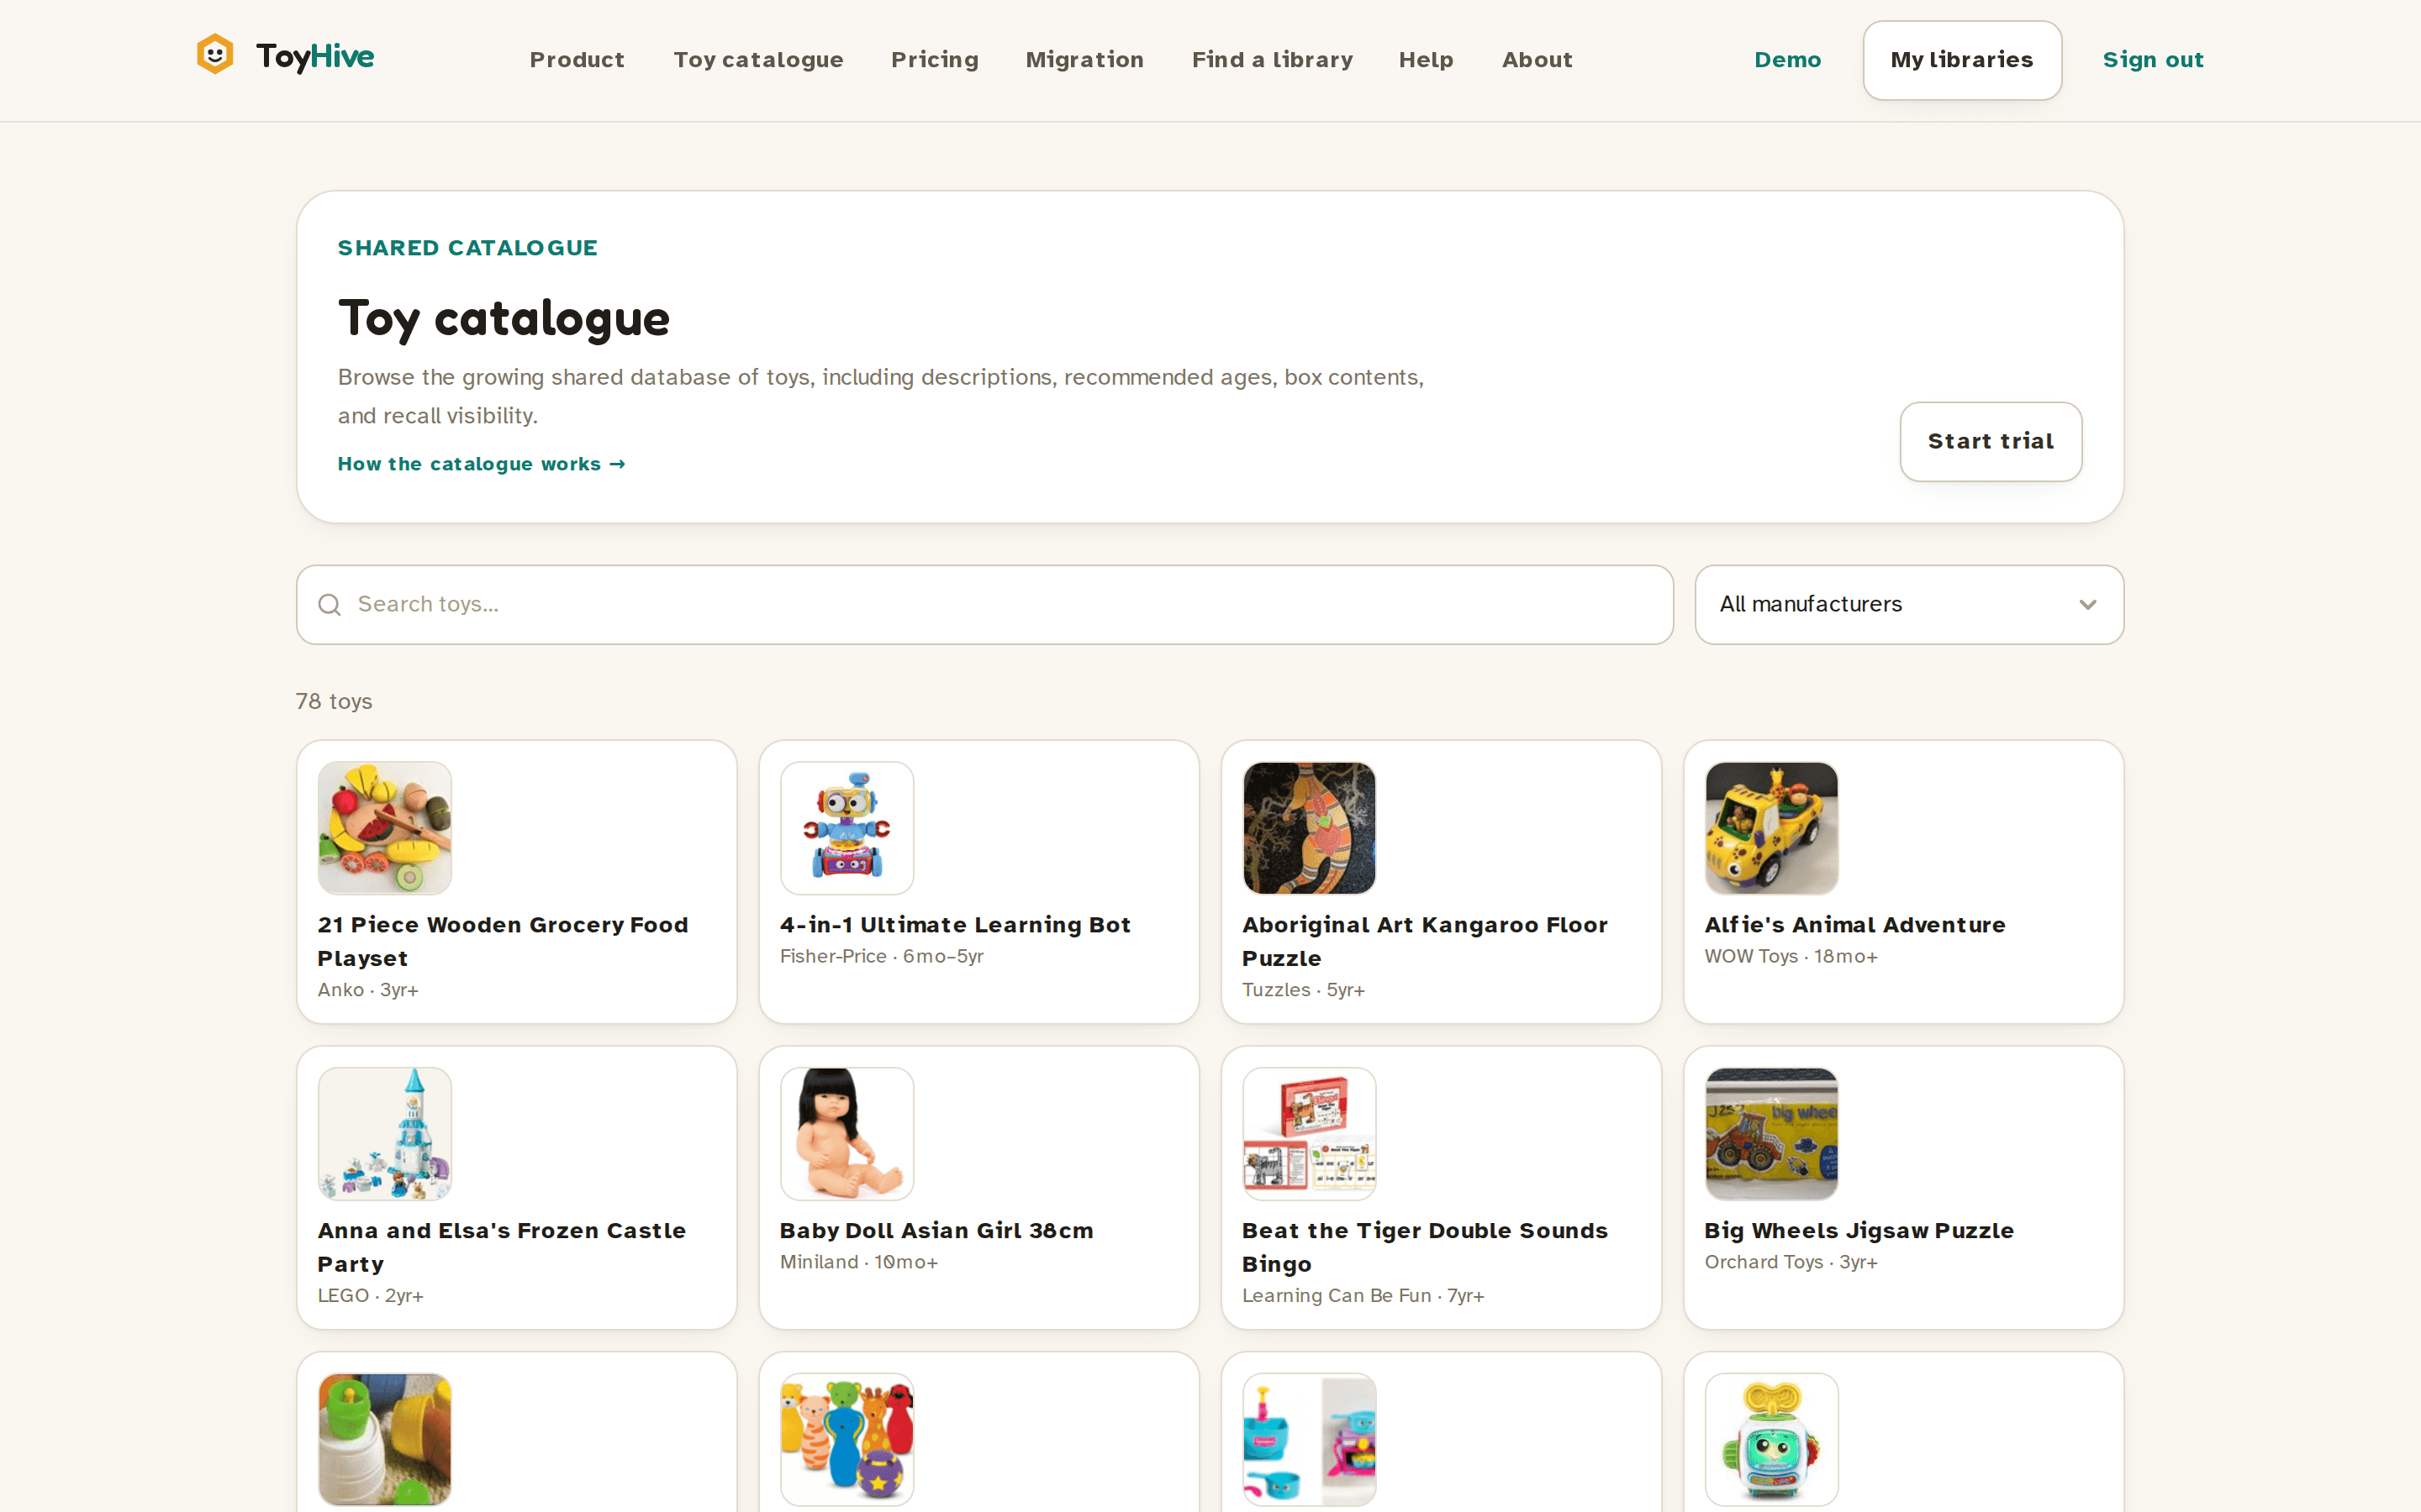Select Find a library in the navigation
2421x1512 pixels.
tap(1272, 60)
